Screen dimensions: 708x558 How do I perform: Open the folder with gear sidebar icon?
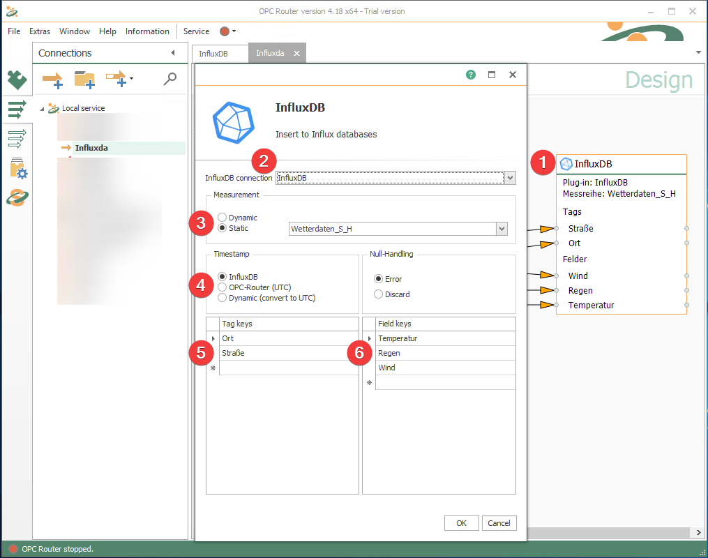[17, 168]
